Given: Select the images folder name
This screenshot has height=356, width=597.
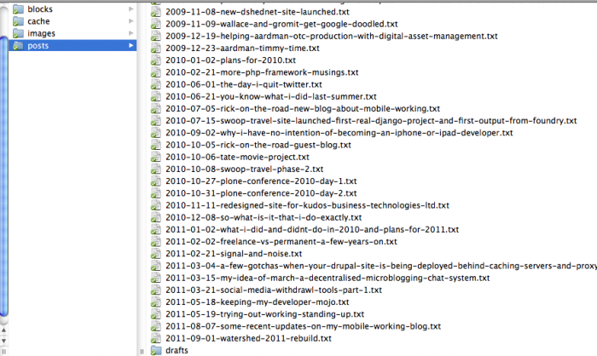Looking at the screenshot, I should point(41,33).
